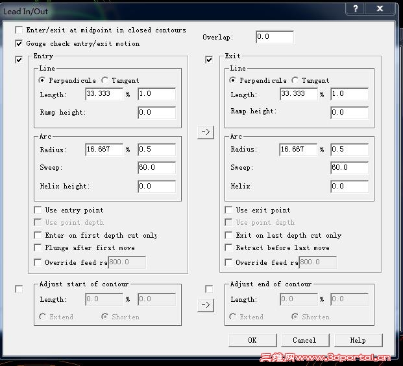Image resolution: width=403 pixels, height=366 pixels.
Task: Edit entry arc radius value 0.5
Action: point(157,150)
